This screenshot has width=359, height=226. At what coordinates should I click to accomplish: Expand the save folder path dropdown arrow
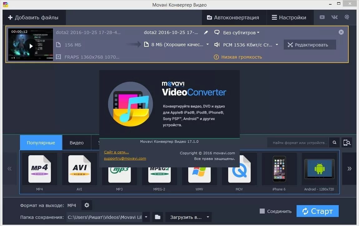pyautogui.click(x=146, y=217)
